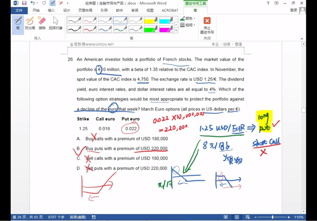Open Word Help question mark
Viewport: 317px width, 221px height.
click(268, 3)
